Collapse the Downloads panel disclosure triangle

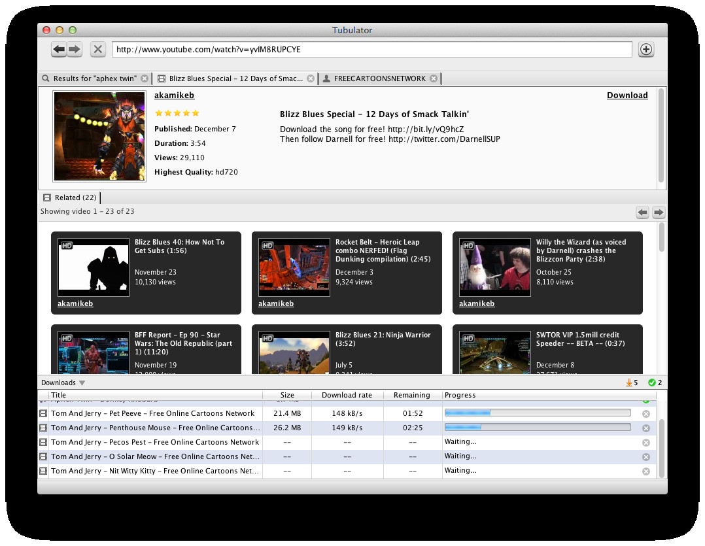(82, 383)
